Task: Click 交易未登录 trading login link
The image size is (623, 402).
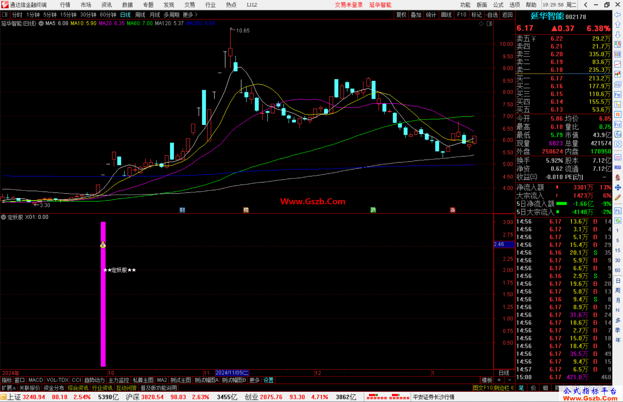Action: point(349,5)
